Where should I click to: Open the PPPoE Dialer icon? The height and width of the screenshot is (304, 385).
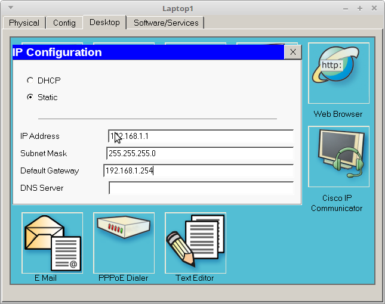tap(124, 243)
